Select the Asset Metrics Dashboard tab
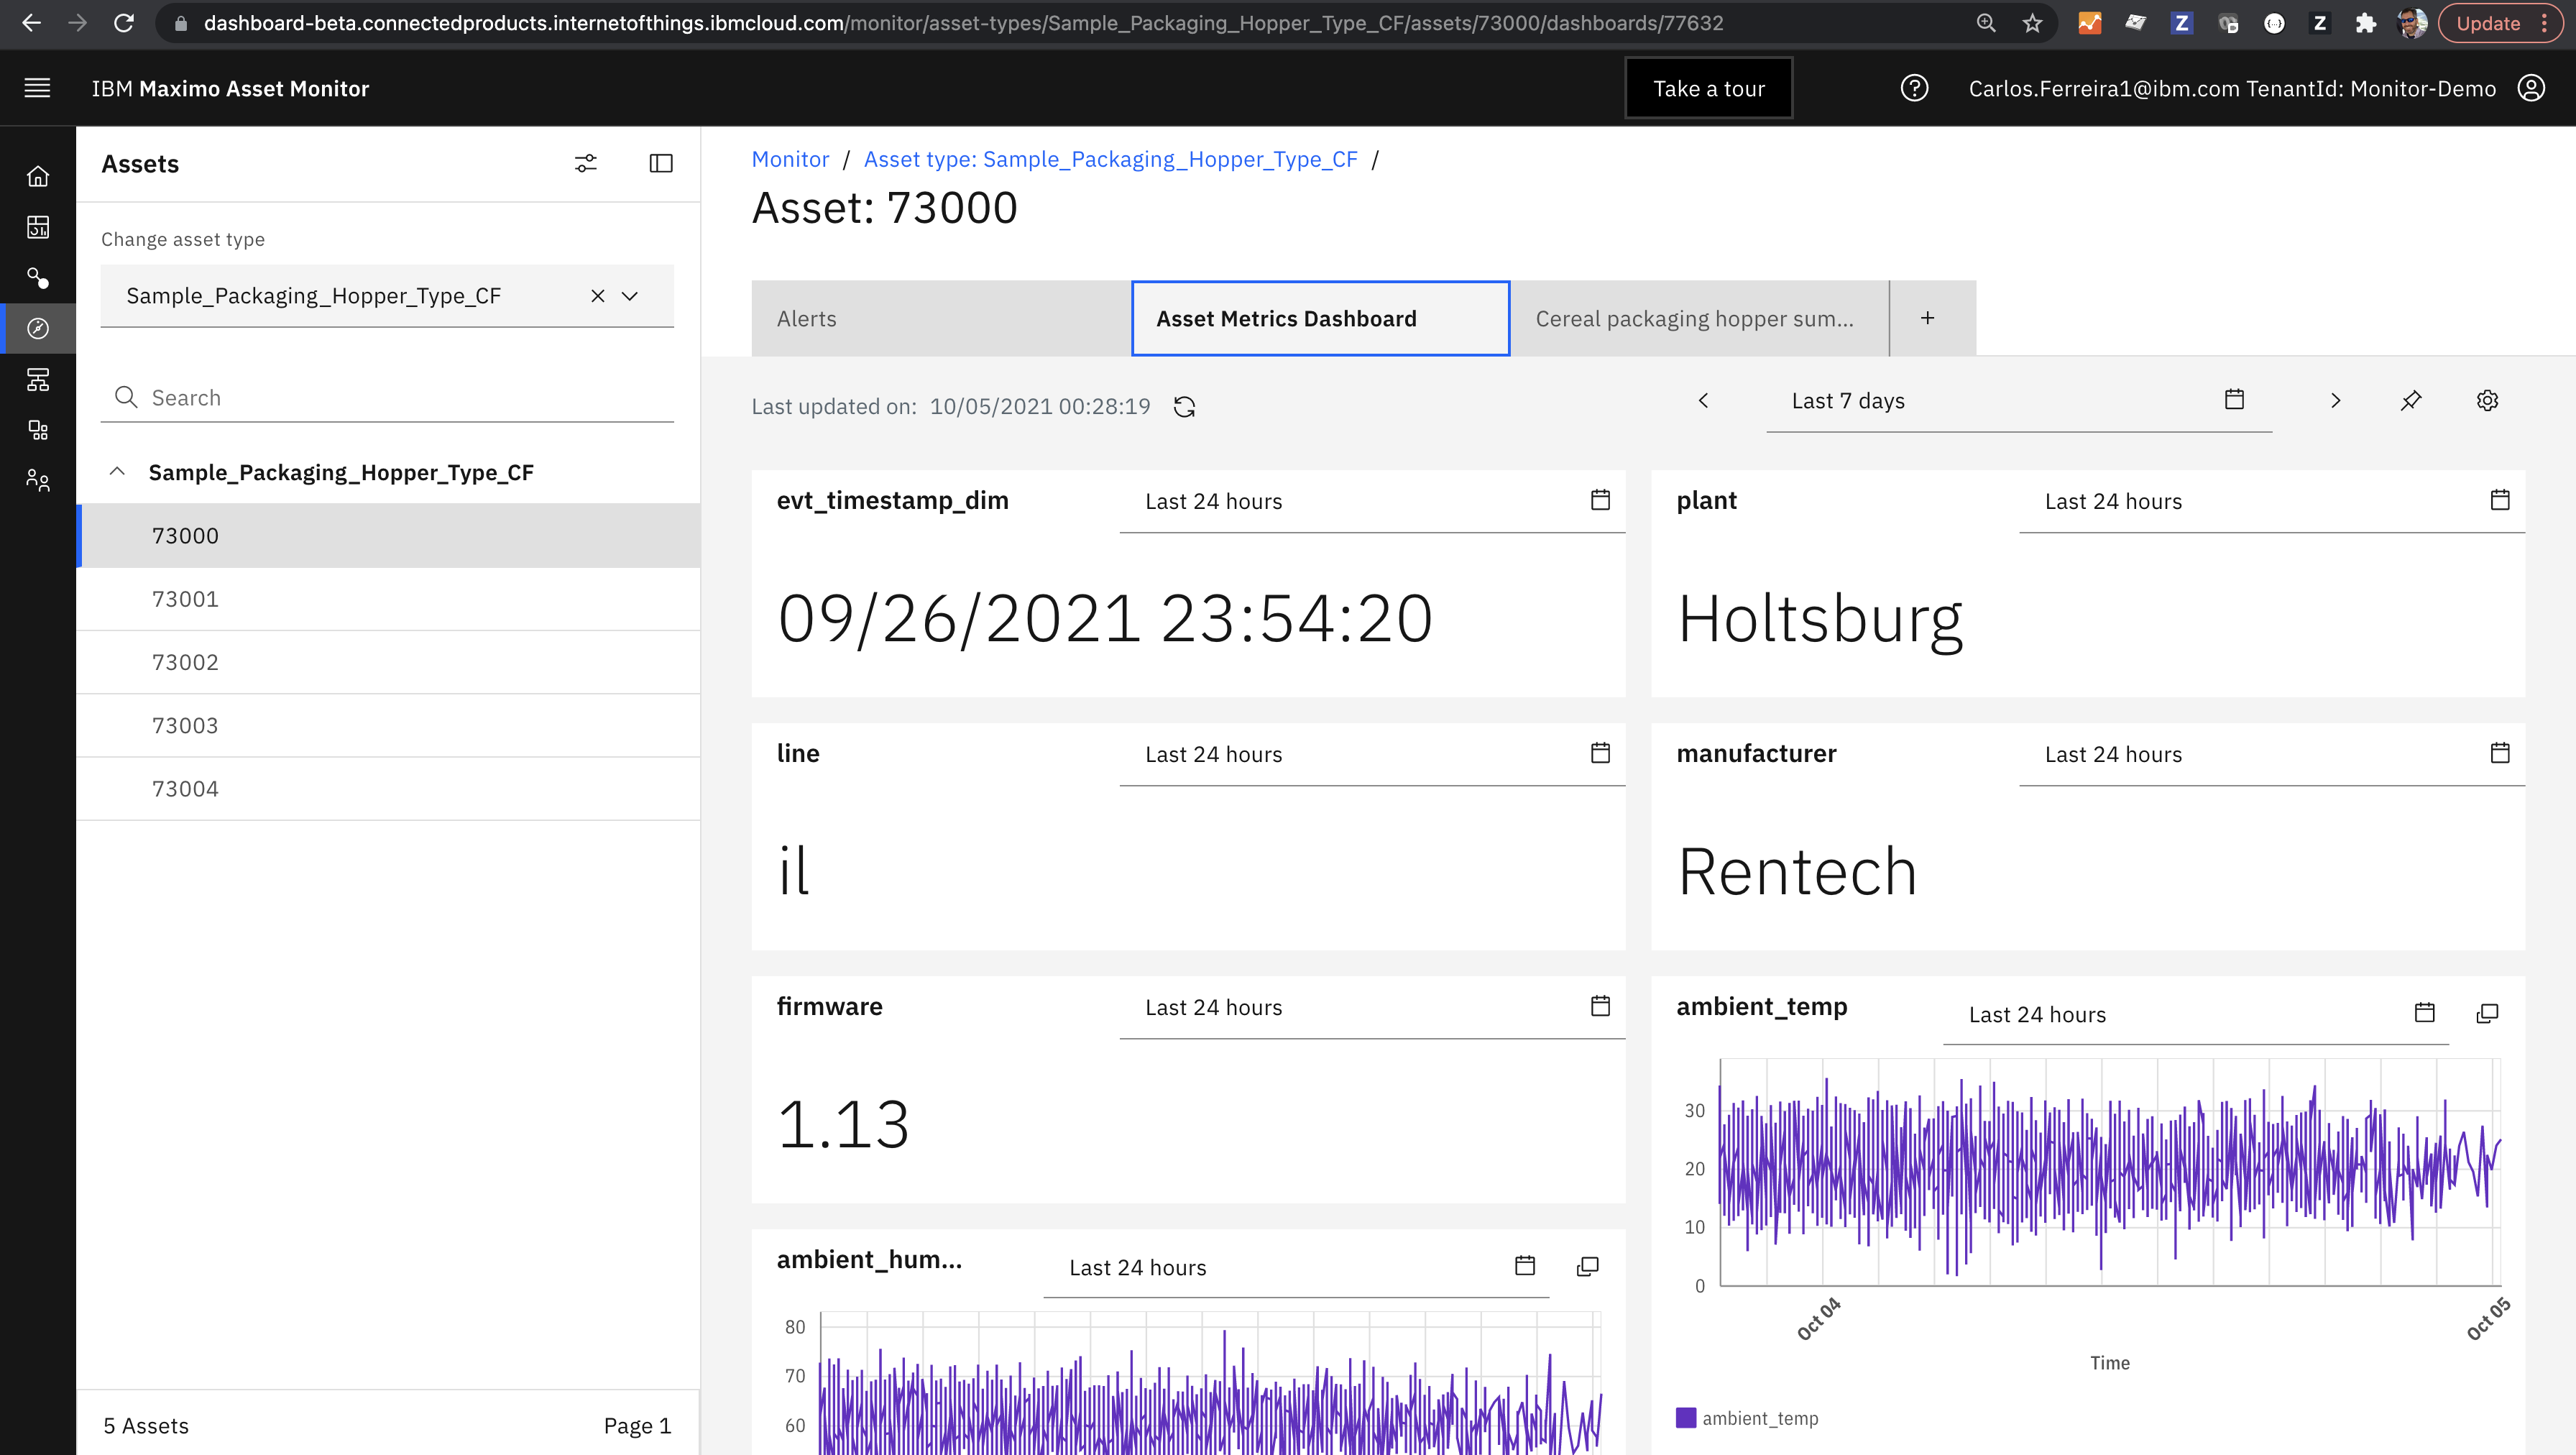 pyautogui.click(x=1287, y=317)
